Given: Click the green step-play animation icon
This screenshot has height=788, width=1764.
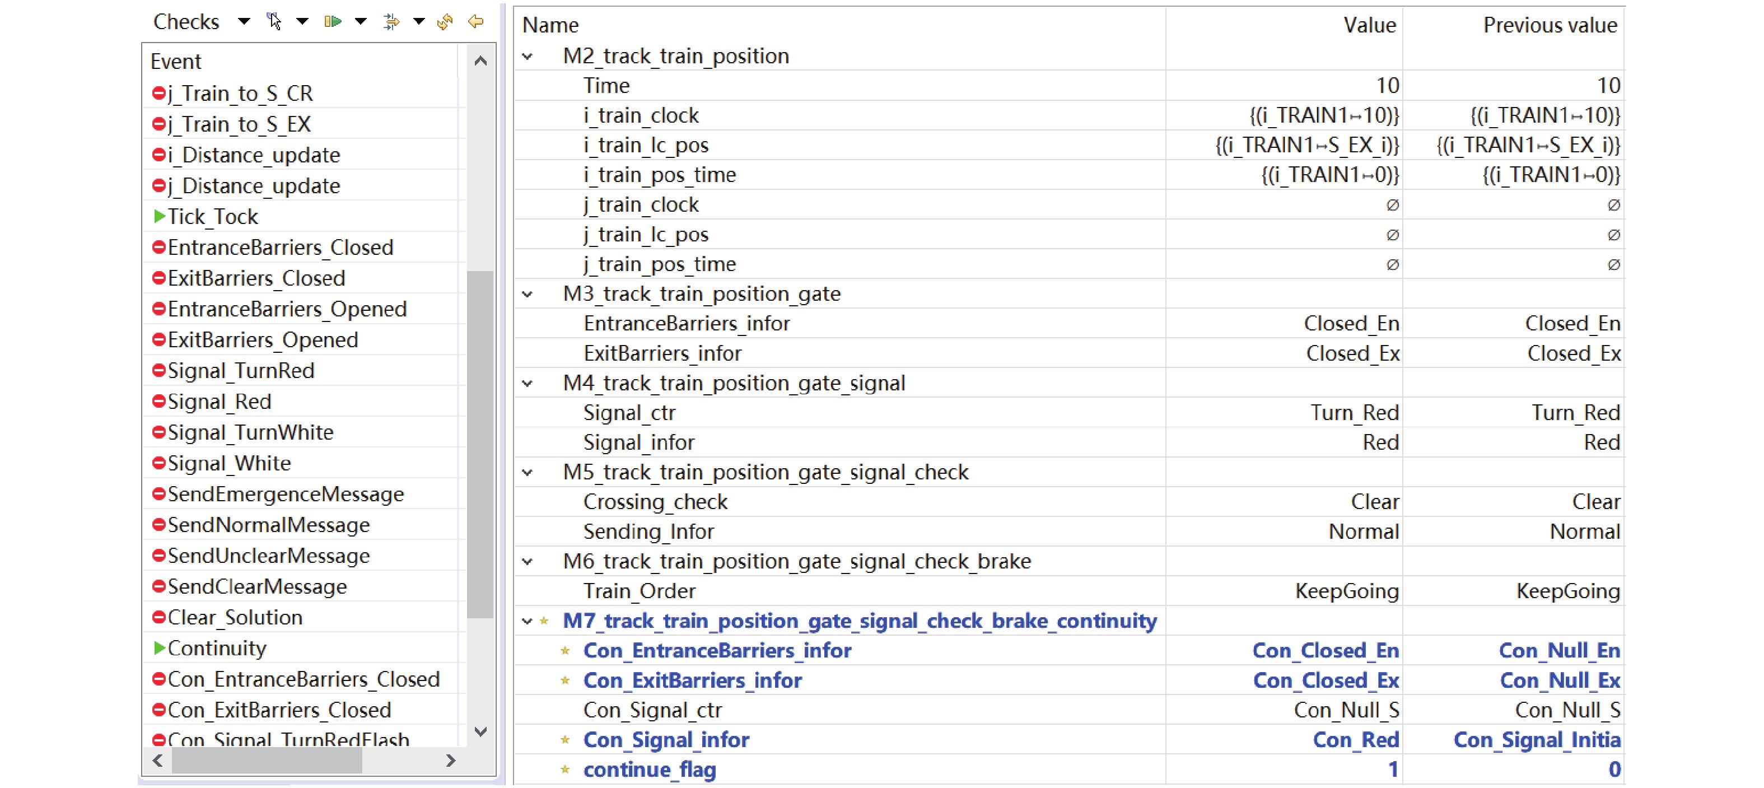Looking at the screenshot, I should [x=333, y=22].
